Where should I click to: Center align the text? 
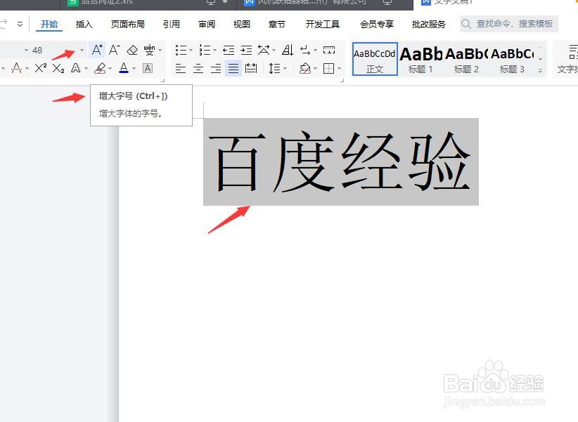point(198,69)
